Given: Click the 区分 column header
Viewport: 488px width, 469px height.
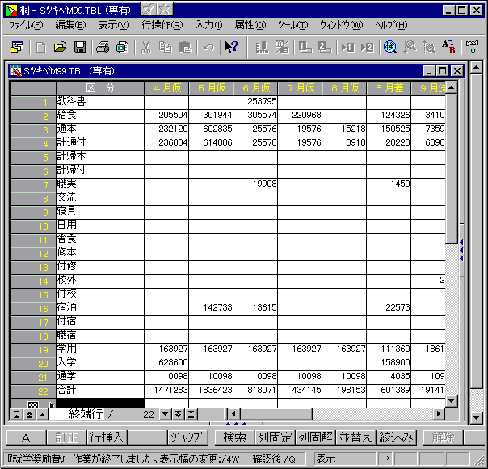Looking at the screenshot, I should point(100,87).
